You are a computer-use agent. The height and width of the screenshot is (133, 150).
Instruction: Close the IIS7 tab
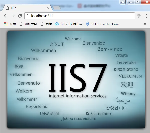tap(48, 8)
